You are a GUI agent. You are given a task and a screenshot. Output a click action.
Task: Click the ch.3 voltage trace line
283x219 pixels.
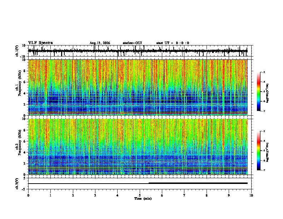(x=138, y=183)
